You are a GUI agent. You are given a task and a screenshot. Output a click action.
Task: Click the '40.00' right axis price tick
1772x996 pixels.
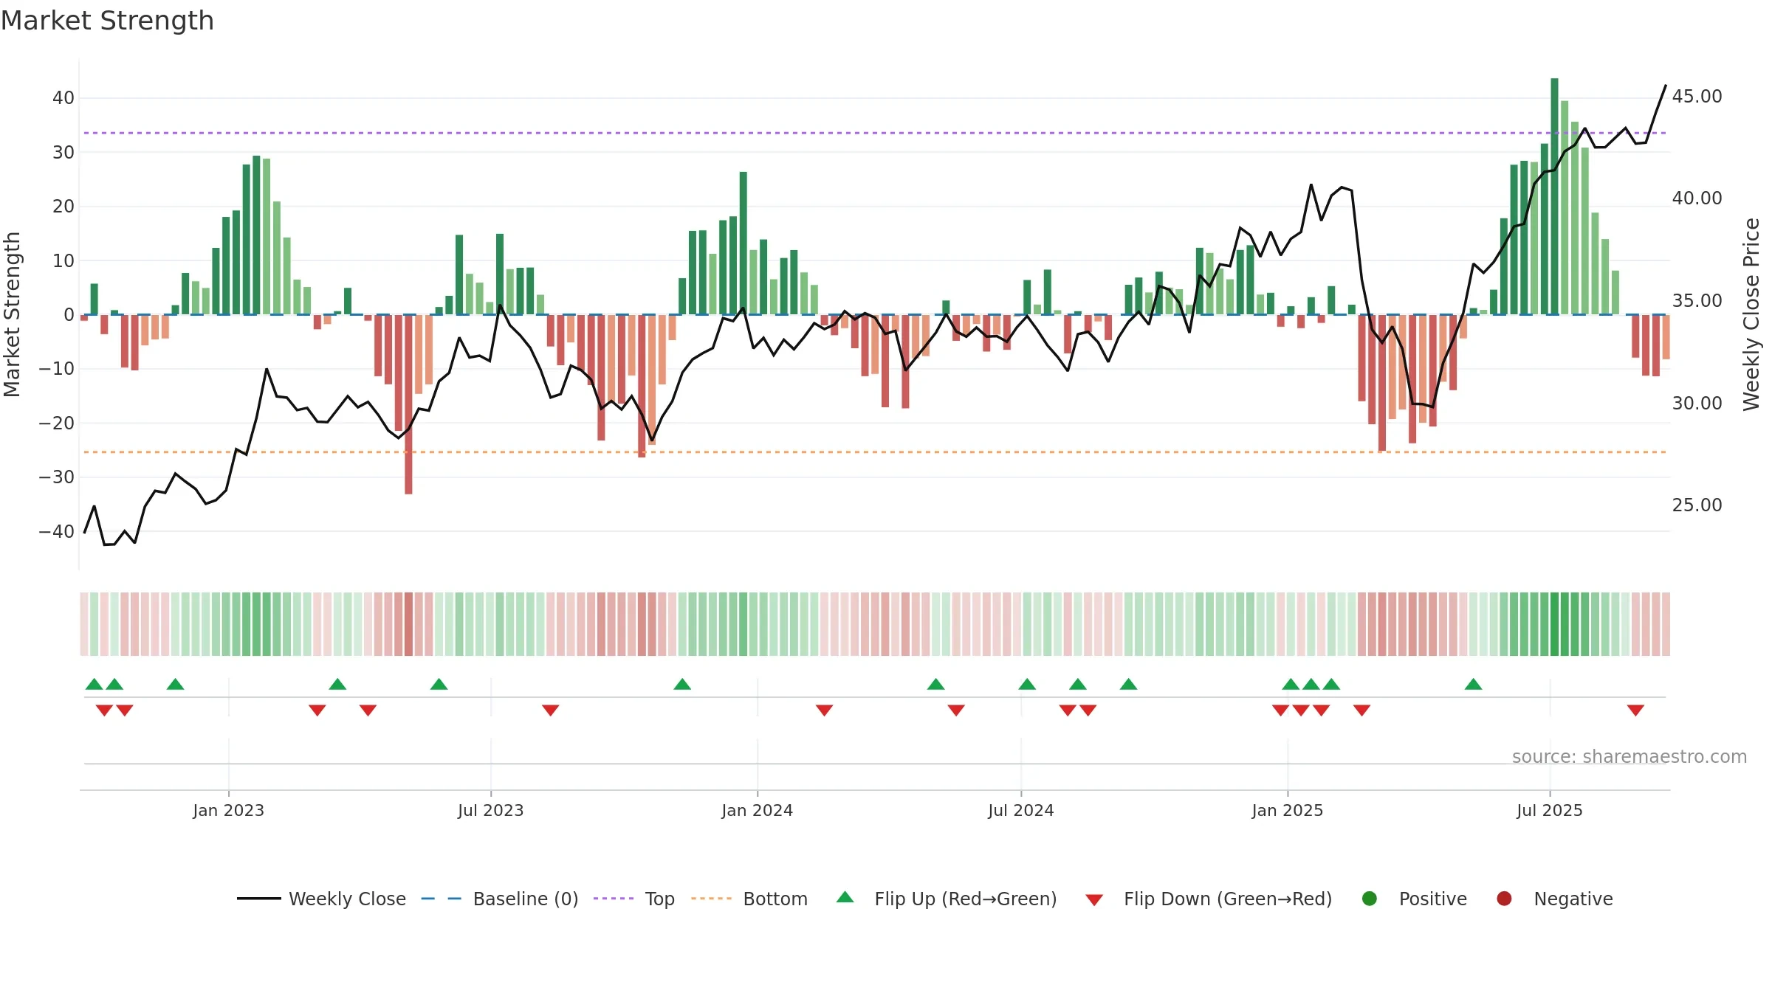(1697, 198)
